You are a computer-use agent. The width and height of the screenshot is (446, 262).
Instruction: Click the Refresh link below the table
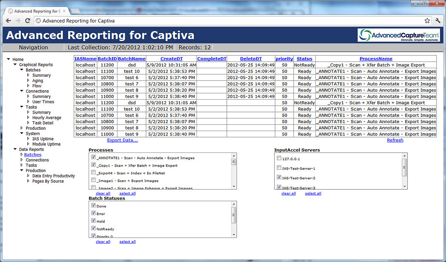395,140
